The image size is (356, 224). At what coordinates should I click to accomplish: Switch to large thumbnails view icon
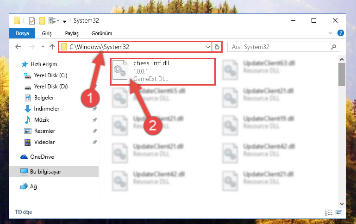(339, 212)
